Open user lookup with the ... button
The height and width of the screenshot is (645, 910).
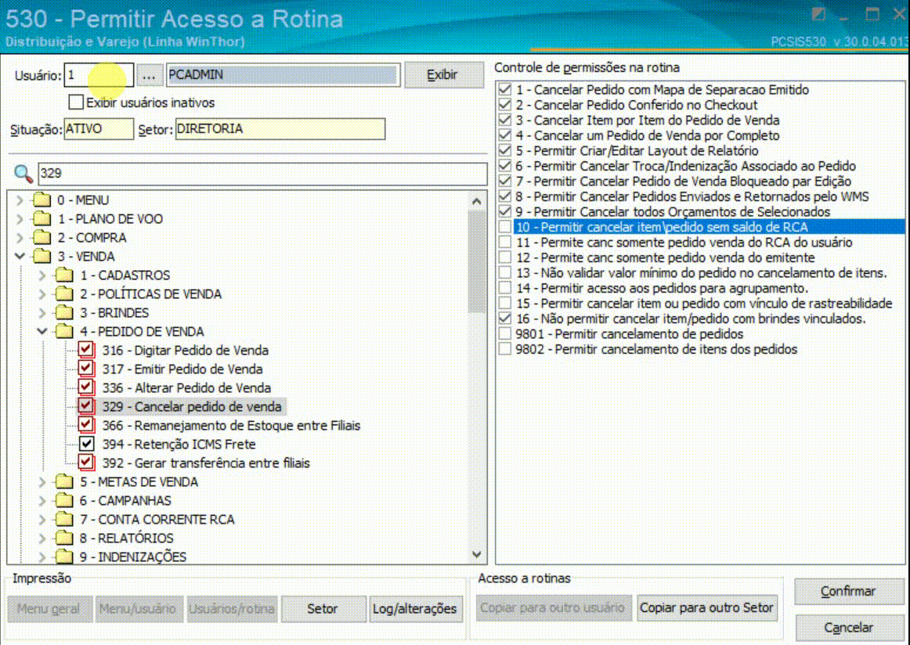tap(149, 75)
